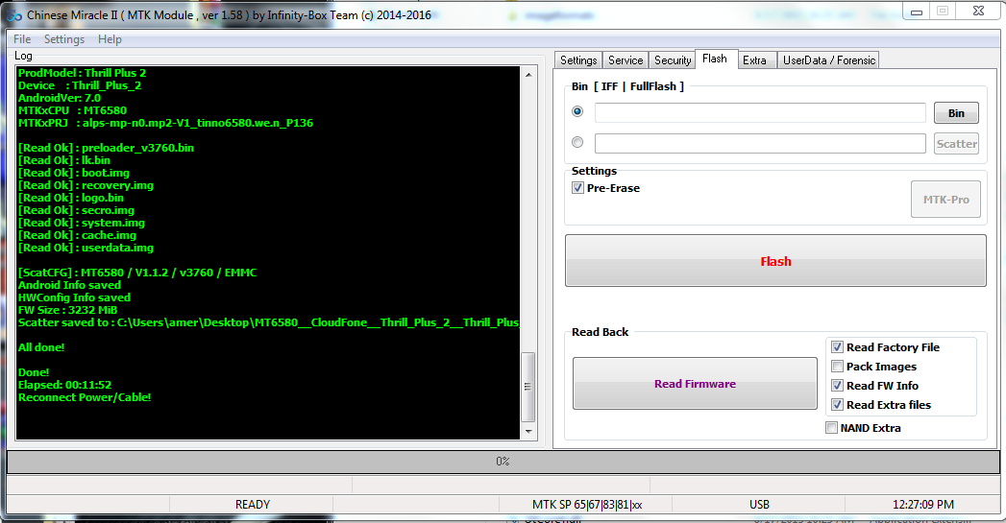This screenshot has width=1006, height=523.
Task: Select the Scatter file radio button
Action: click(577, 142)
